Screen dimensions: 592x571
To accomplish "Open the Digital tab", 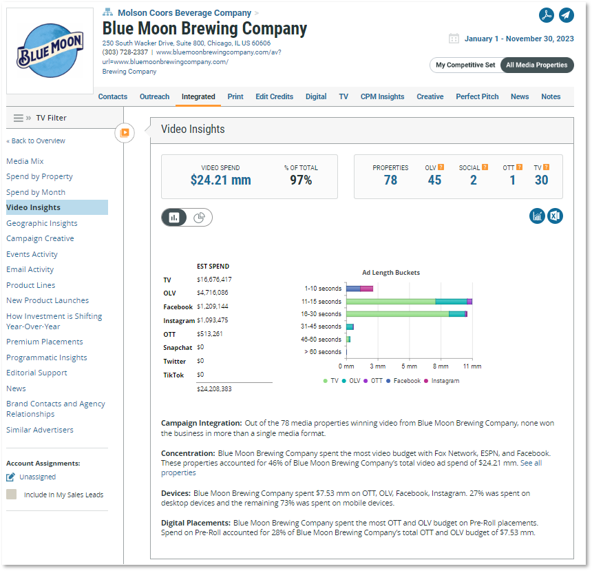I will coord(316,96).
